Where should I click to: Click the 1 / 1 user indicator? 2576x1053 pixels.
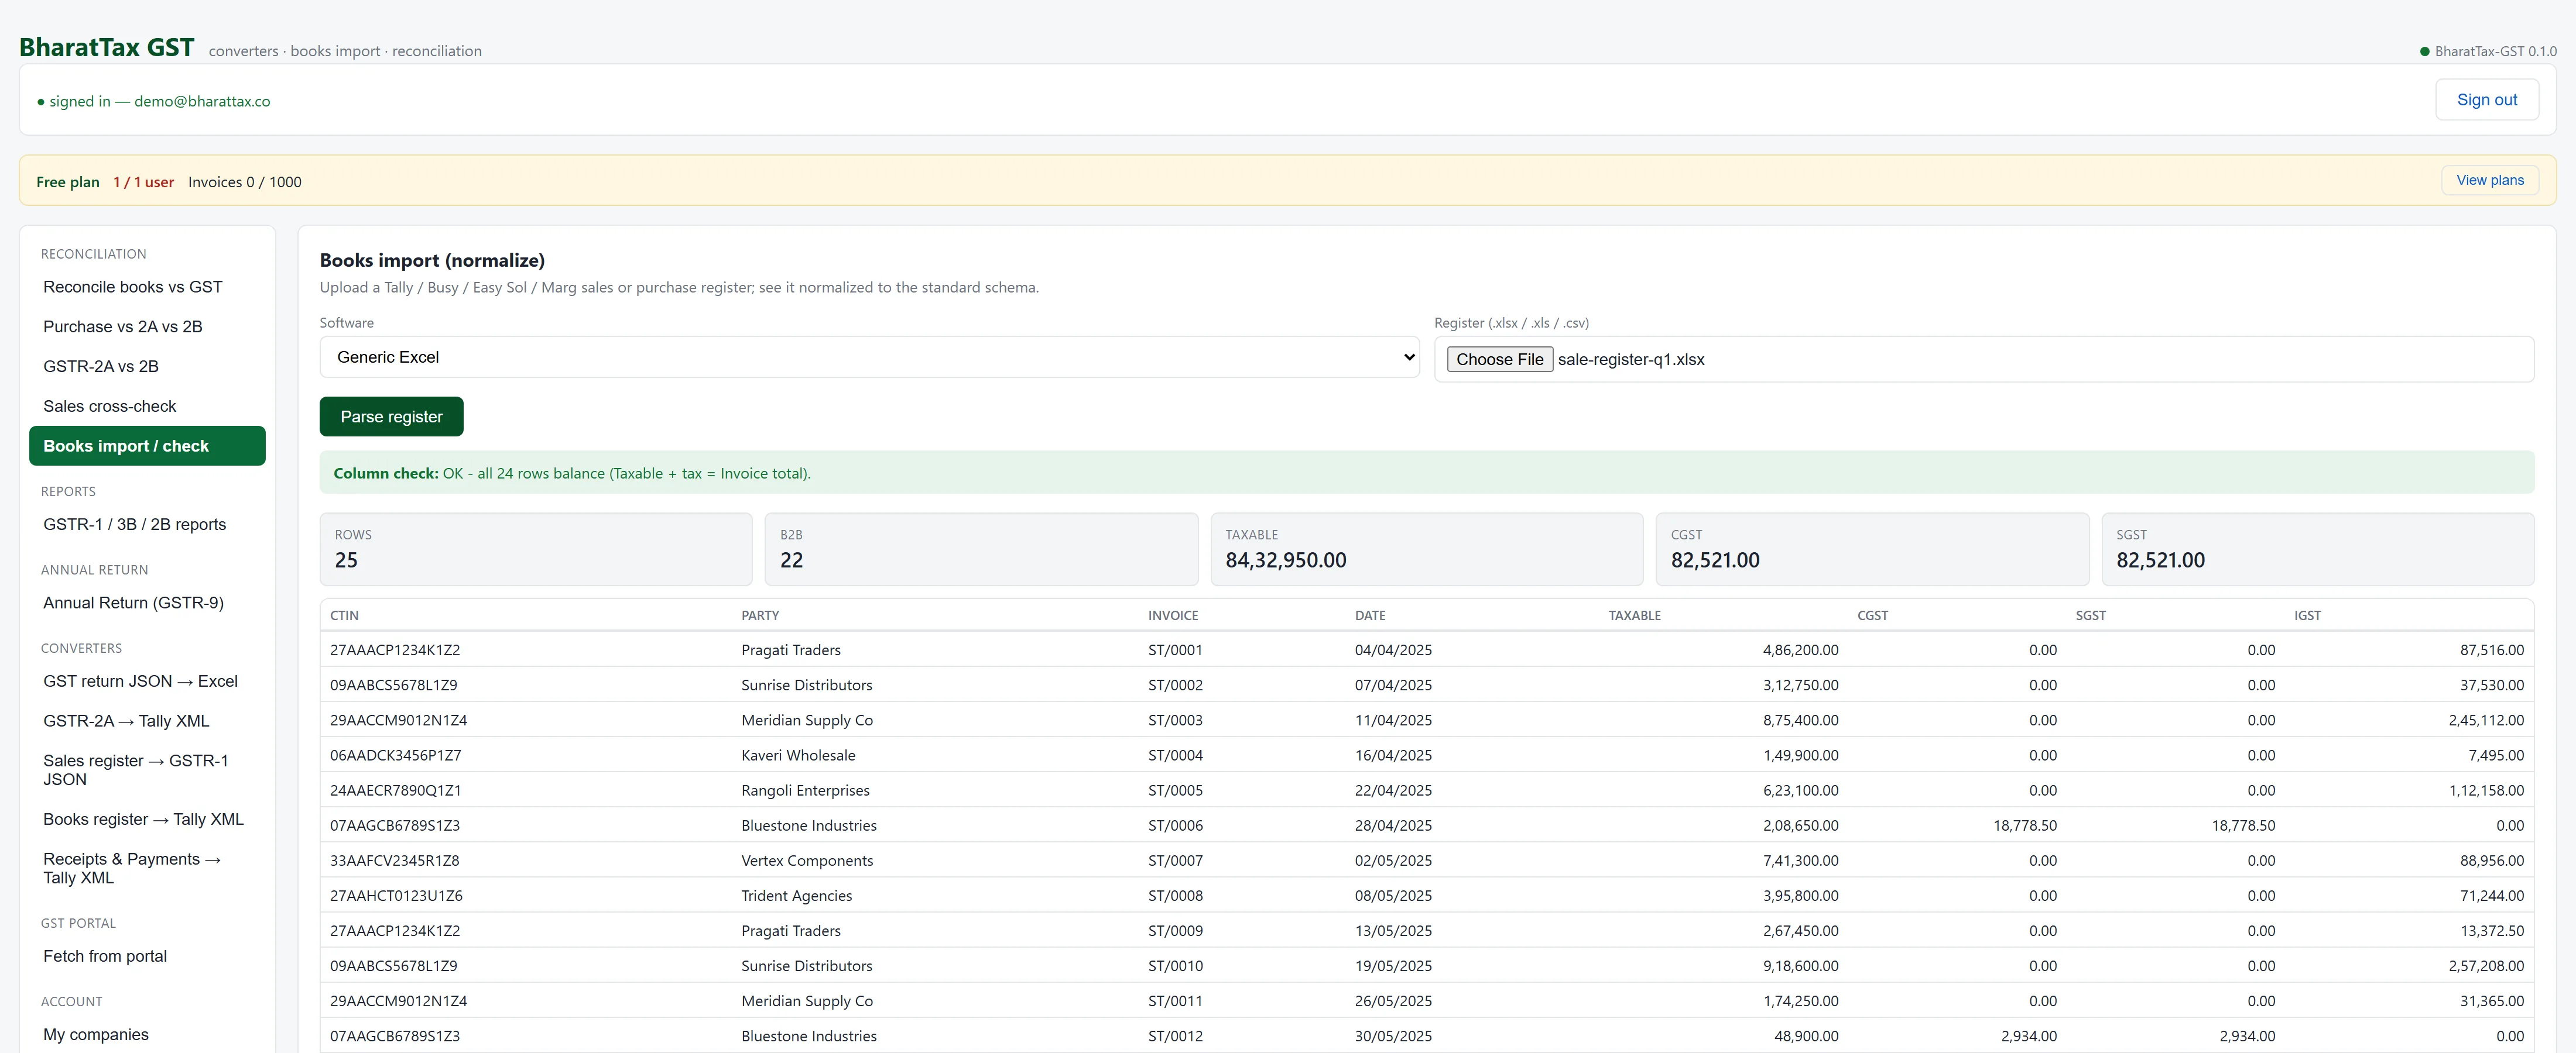(144, 182)
